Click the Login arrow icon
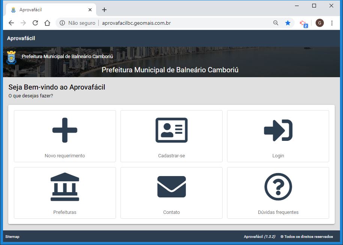This screenshot has height=245, width=343. pos(278,130)
